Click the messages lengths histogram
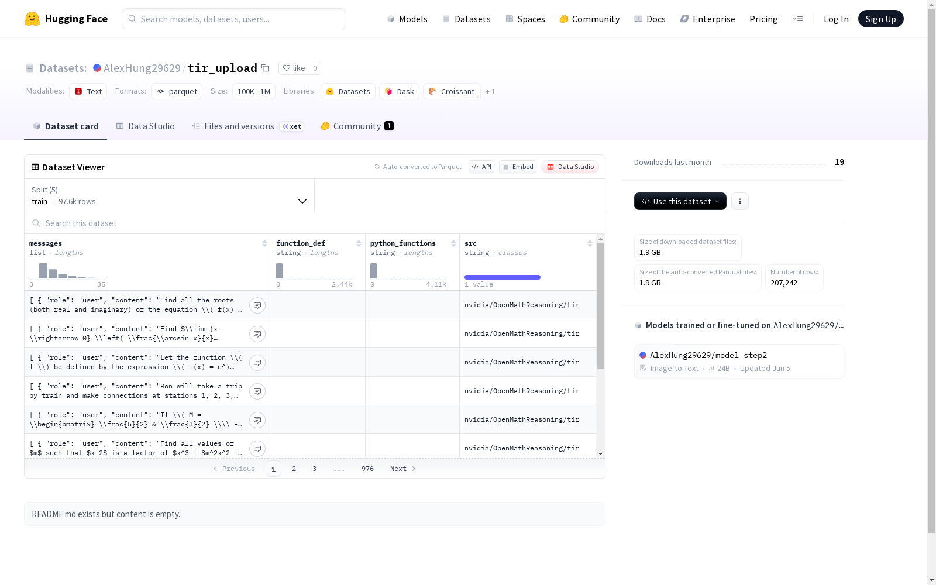936x585 pixels. (x=67, y=270)
